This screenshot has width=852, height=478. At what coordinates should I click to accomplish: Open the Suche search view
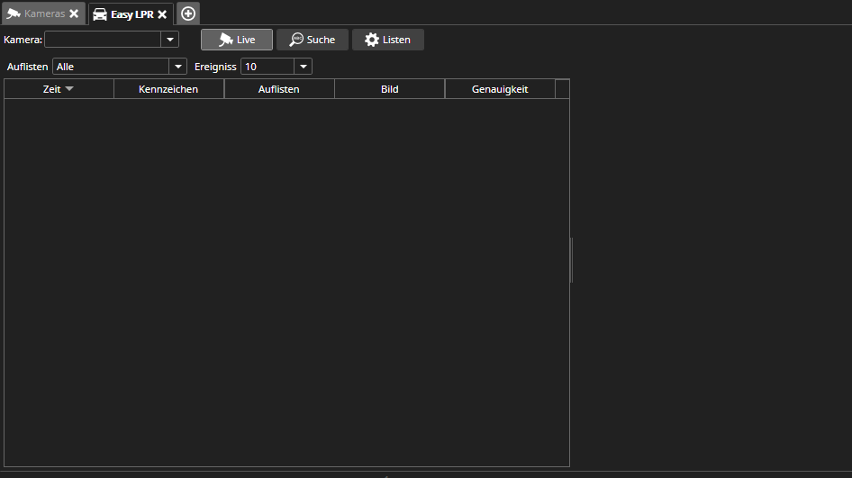(x=313, y=40)
